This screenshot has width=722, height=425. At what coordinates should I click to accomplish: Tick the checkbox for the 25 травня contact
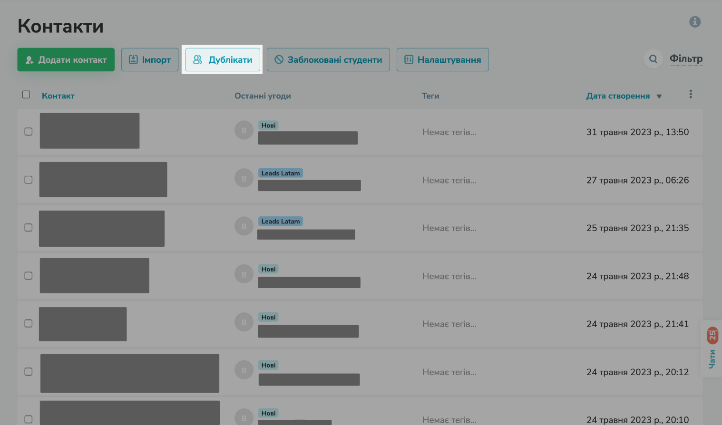pyautogui.click(x=29, y=228)
